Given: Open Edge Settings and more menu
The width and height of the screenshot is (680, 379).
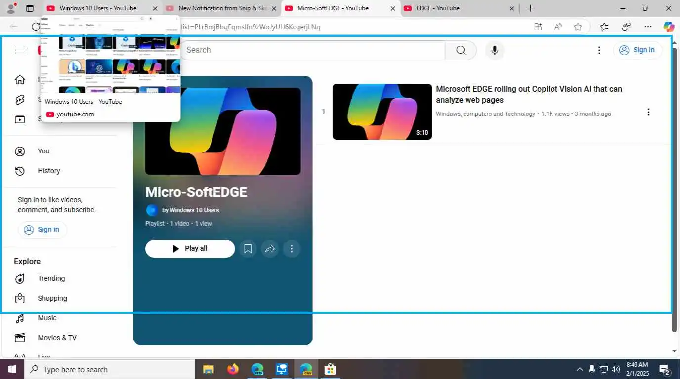Looking at the screenshot, I should [x=648, y=27].
